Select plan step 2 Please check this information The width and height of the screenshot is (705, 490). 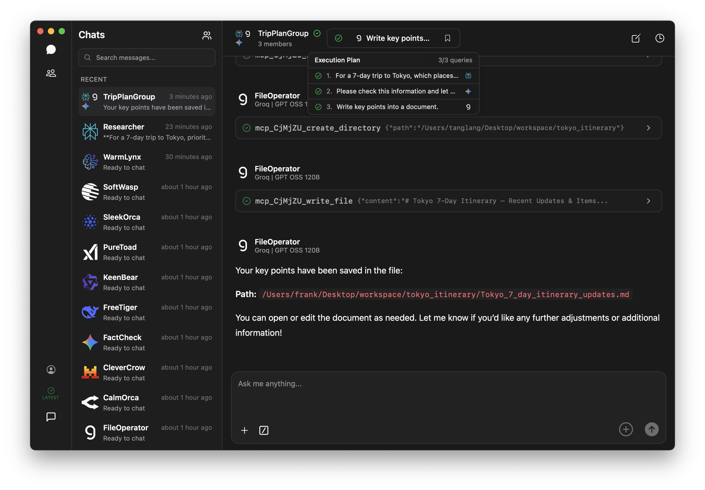(x=393, y=91)
